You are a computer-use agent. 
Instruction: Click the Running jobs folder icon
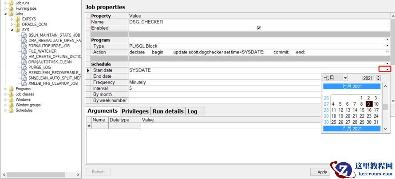(x=11, y=8)
